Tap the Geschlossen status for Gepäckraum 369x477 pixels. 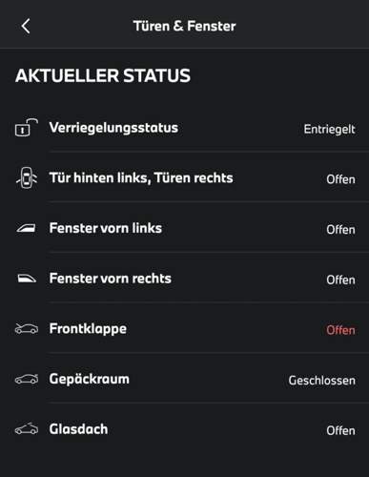(x=322, y=381)
